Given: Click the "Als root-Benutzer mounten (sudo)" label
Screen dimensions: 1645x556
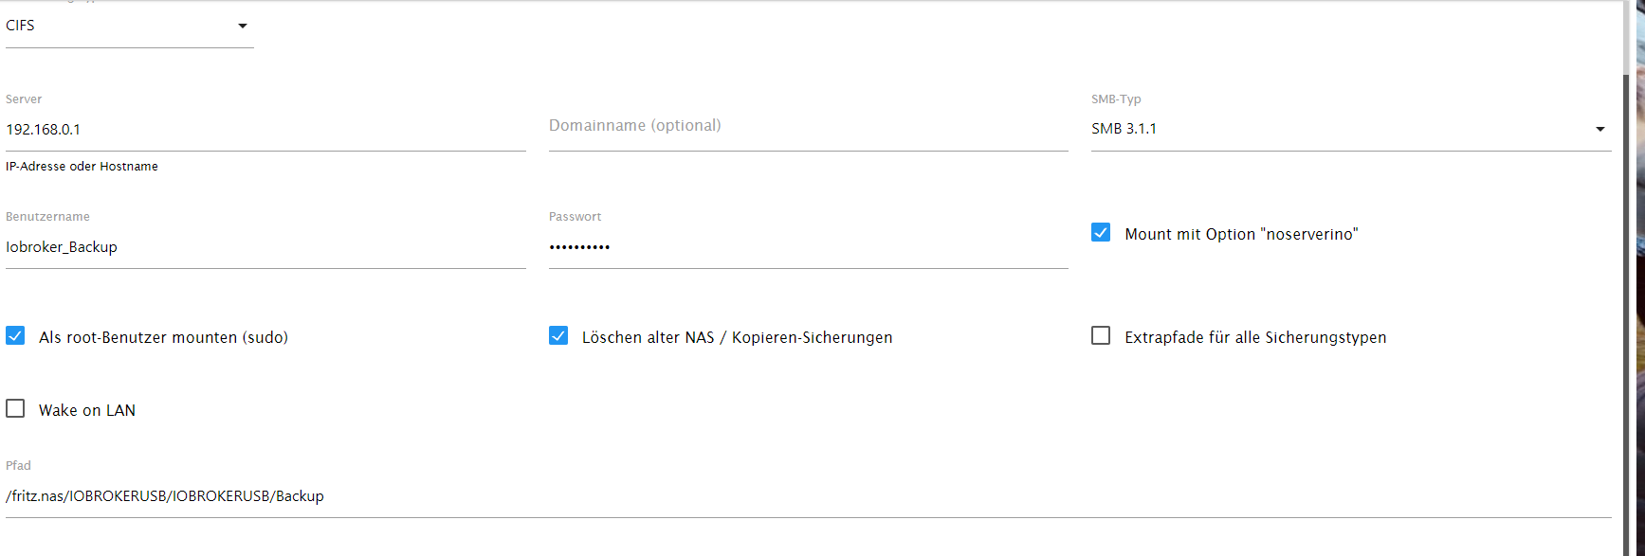Looking at the screenshot, I should (163, 337).
